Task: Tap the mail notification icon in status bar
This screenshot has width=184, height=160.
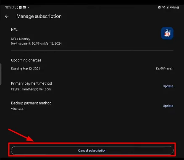Action: click(x=24, y=7)
